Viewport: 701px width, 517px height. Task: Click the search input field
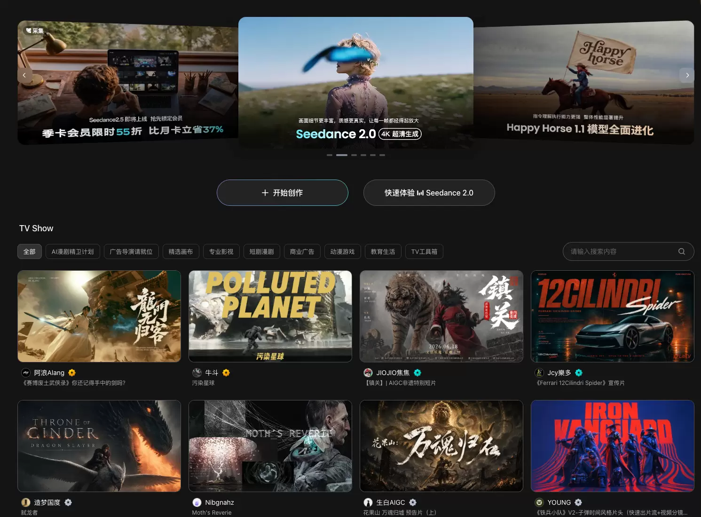(x=629, y=251)
